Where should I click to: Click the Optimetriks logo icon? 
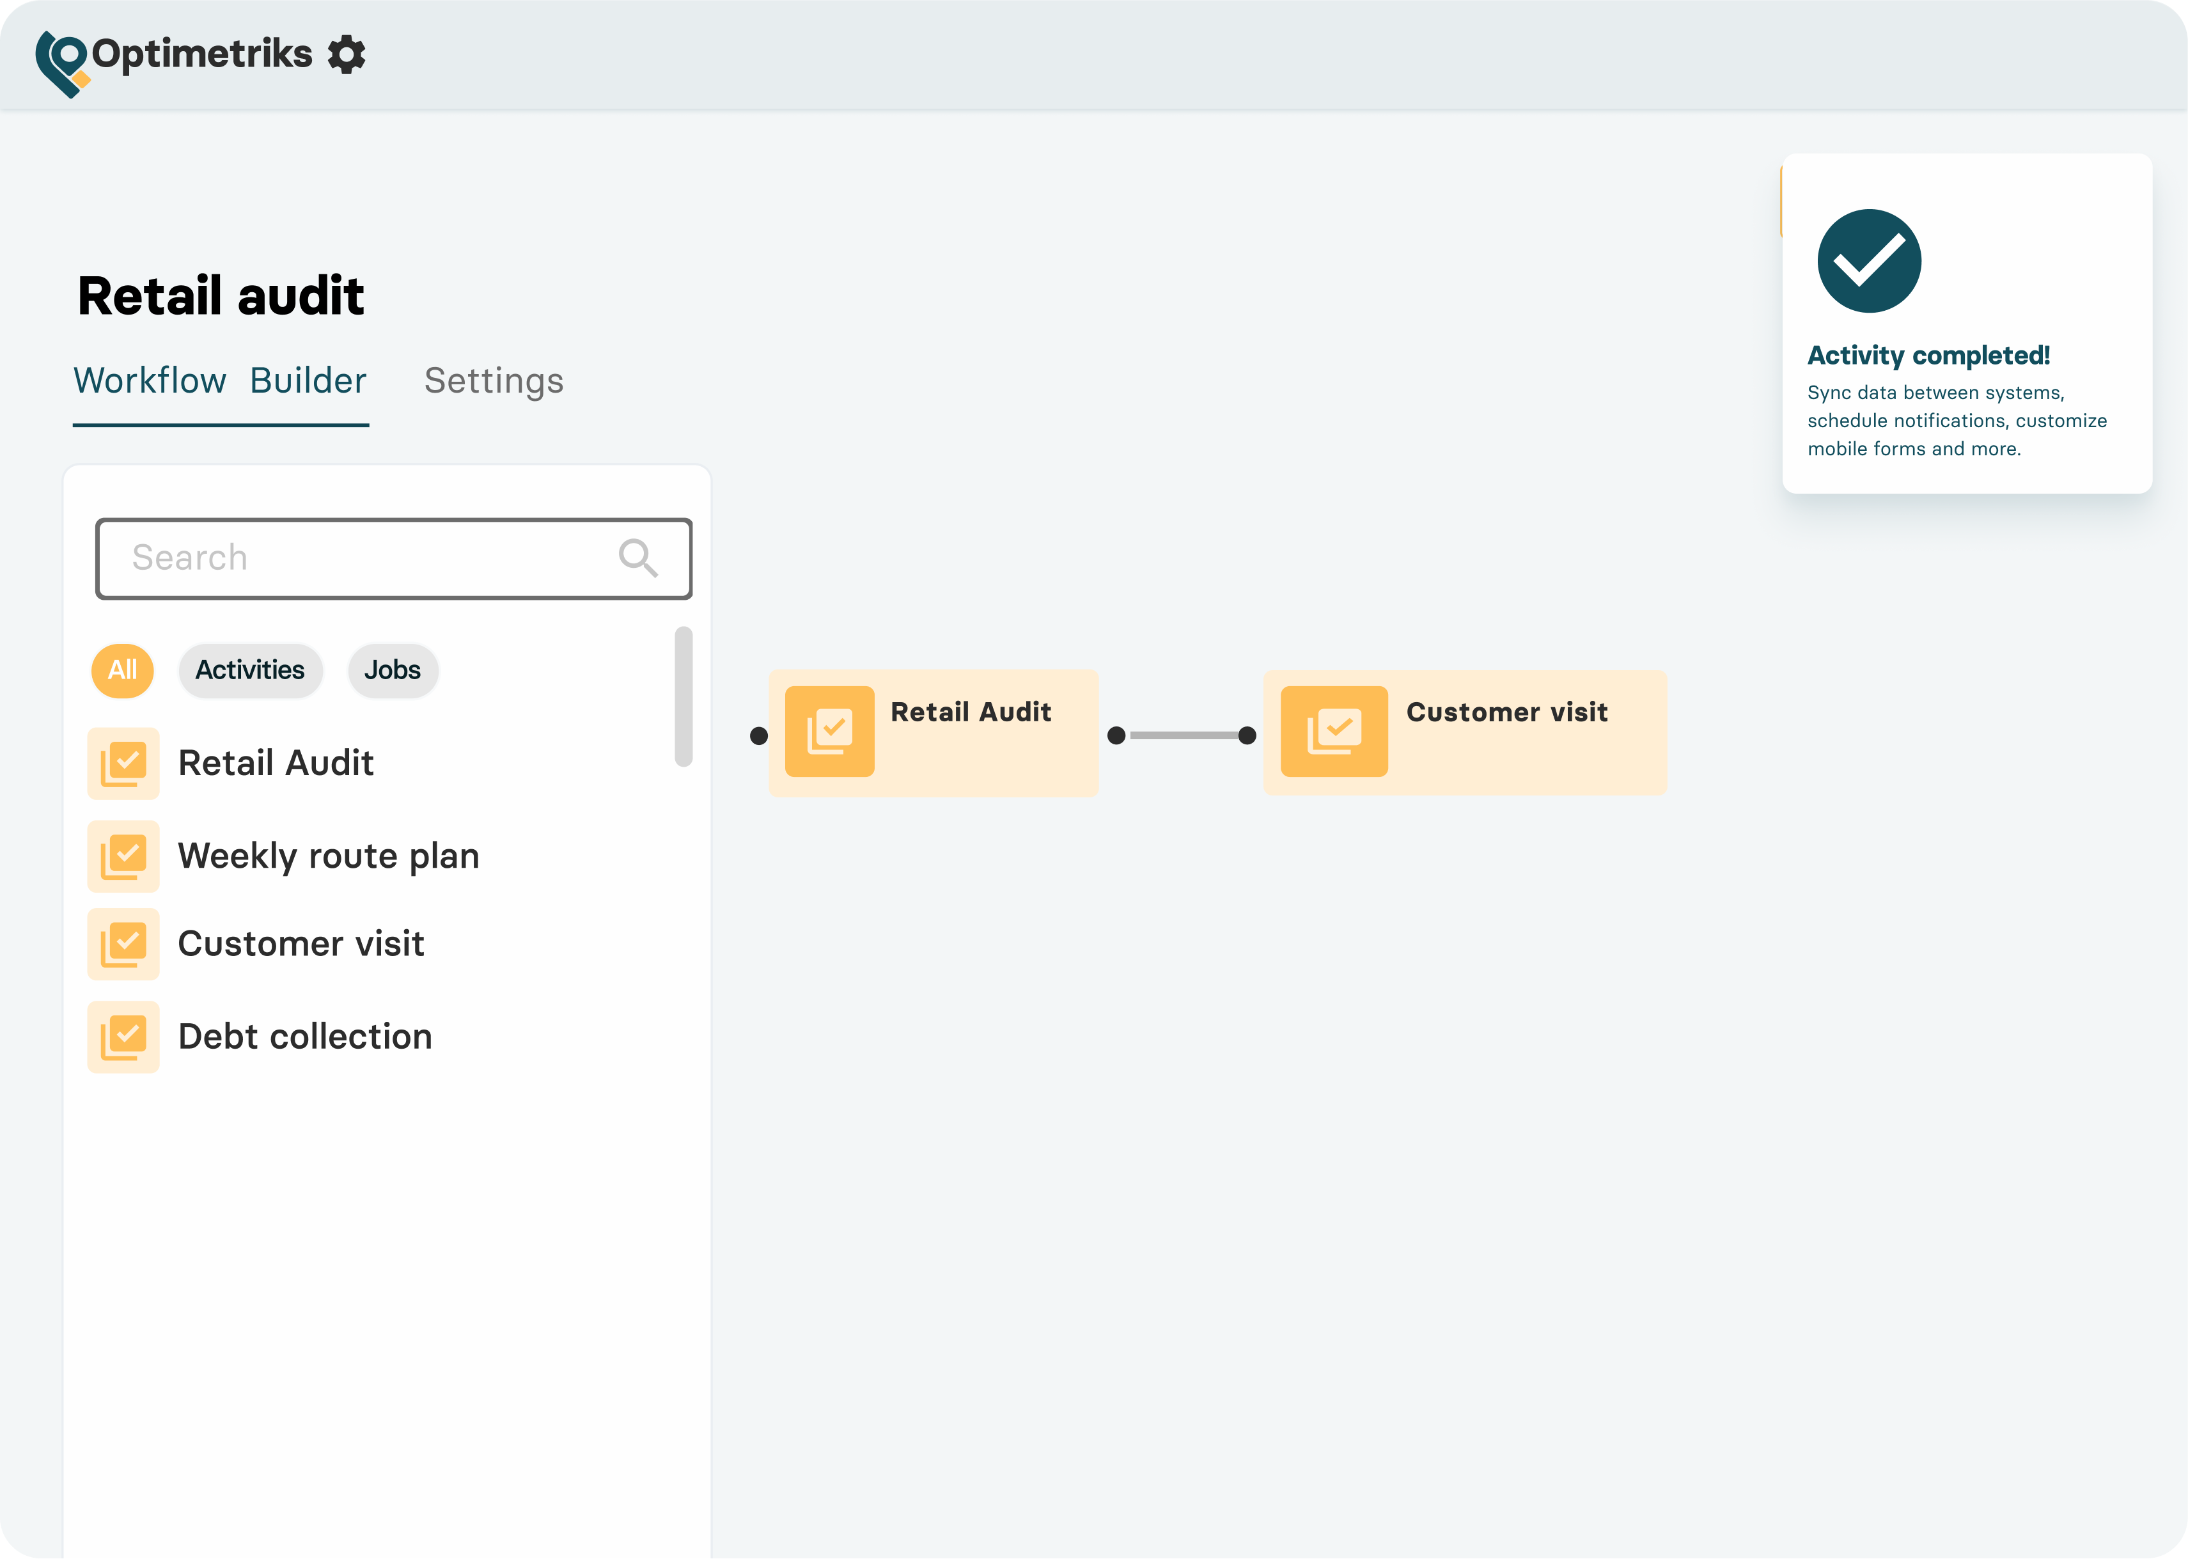(63, 63)
